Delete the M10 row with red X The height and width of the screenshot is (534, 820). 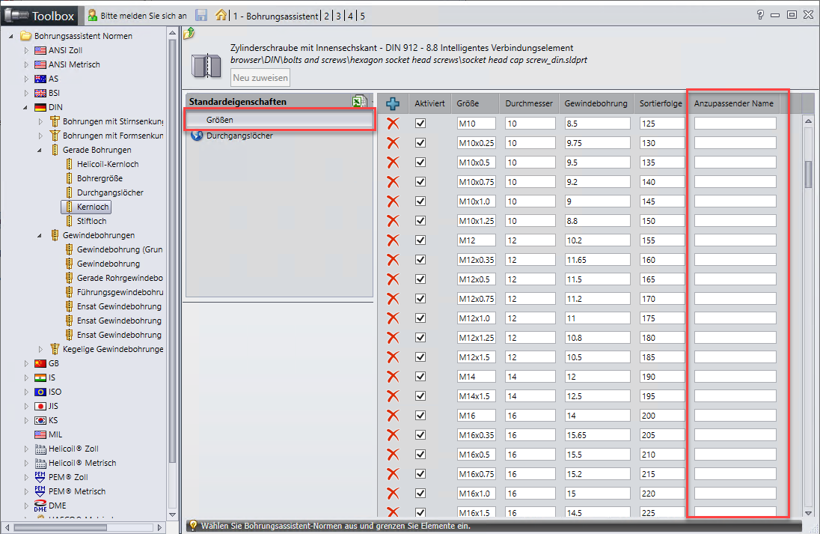tap(393, 124)
